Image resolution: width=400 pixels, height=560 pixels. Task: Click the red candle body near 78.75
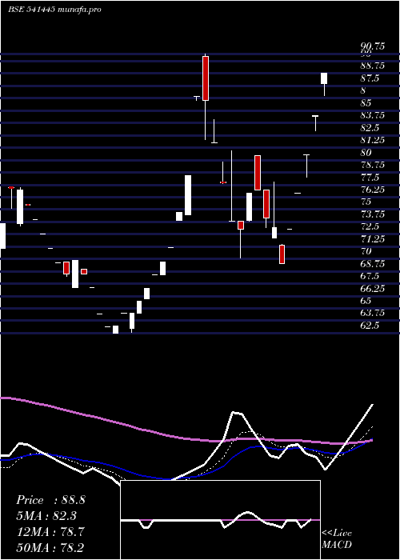click(x=258, y=173)
